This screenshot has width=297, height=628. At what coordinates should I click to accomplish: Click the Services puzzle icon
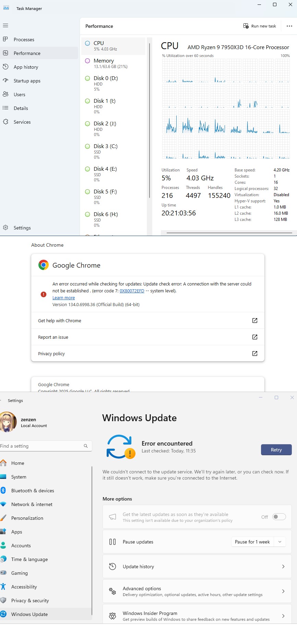(x=5, y=122)
